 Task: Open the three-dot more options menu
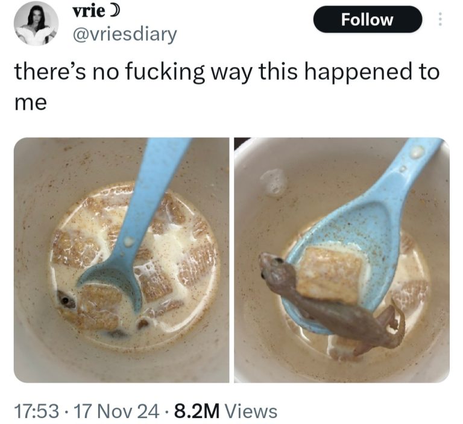[x=440, y=19]
